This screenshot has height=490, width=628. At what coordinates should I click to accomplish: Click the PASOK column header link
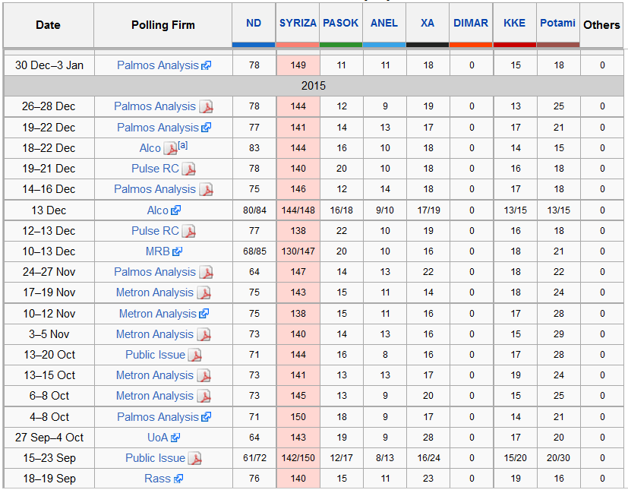click(x=340, y=23)
